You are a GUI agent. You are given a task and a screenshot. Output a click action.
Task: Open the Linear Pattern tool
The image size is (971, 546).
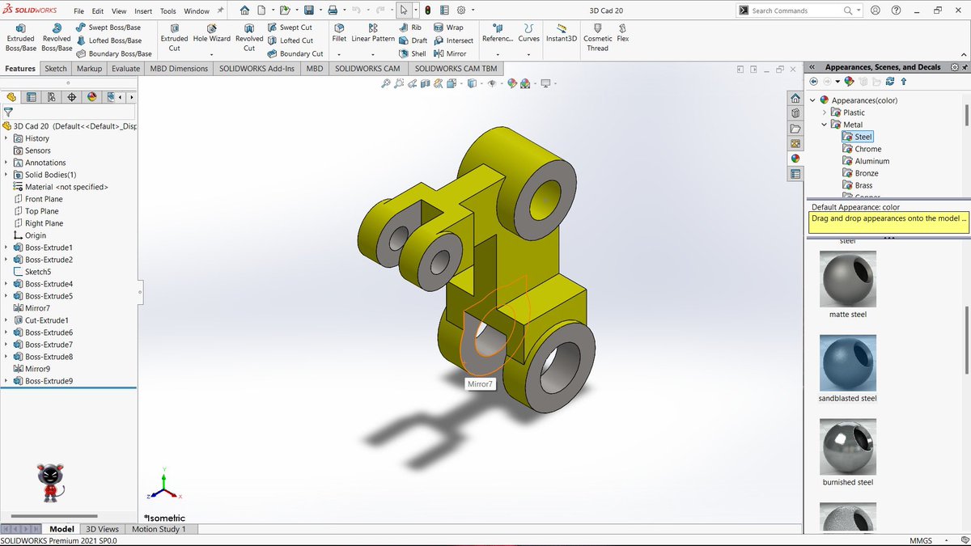(372, 34)
